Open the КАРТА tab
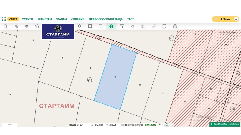Viewport: 241px width, 135px height. (x=13, y=19)
